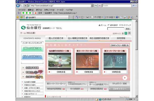Set text size to 中

126,33
